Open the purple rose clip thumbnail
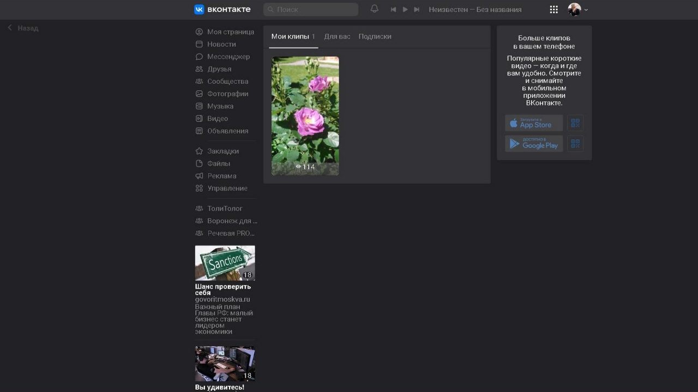 tap(305, 116)
